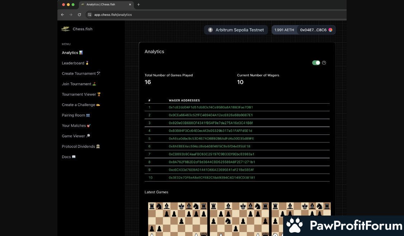Viewport: 404px width, 236px height.
Task: Click the wallet avatar icon
Action: pos(330,30)
